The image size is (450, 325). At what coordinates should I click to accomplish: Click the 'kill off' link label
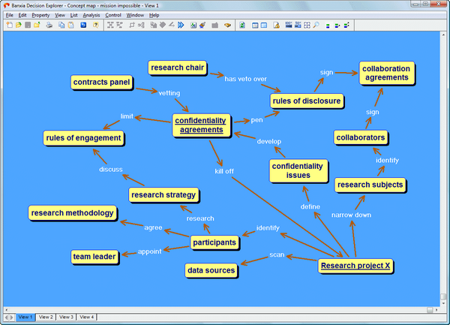coord(224,171)
